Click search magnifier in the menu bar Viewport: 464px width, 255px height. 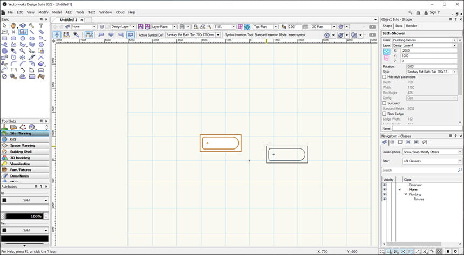coord(410,12)
